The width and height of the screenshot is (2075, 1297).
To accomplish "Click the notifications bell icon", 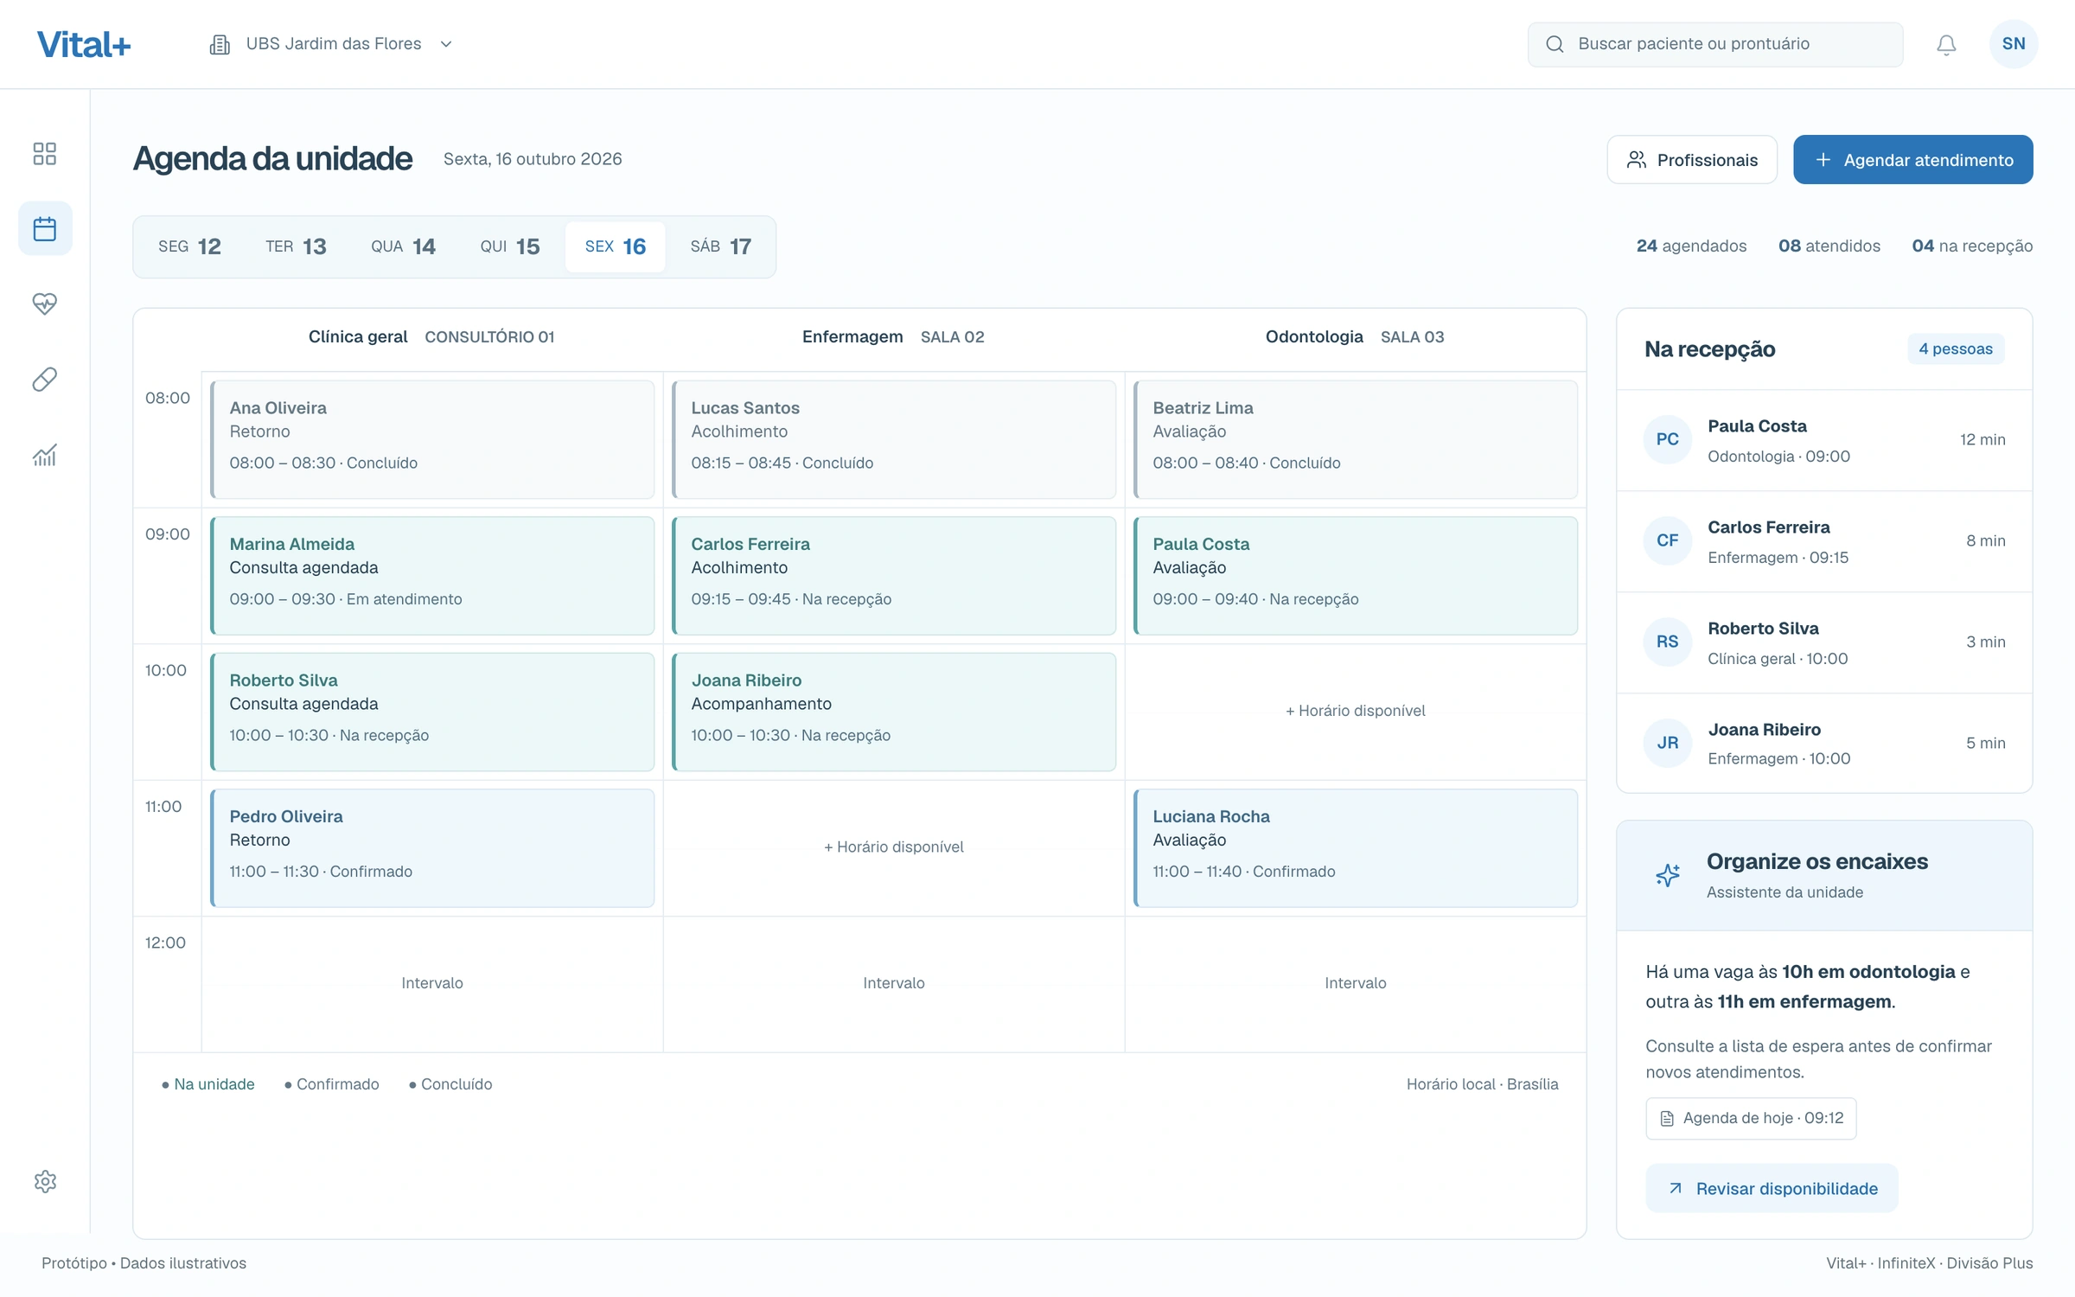I will tap(1946, 45).
